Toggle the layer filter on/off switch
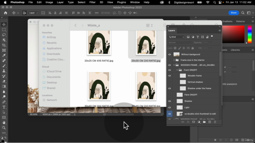255x143 pixels. click(x=212, y=37)
